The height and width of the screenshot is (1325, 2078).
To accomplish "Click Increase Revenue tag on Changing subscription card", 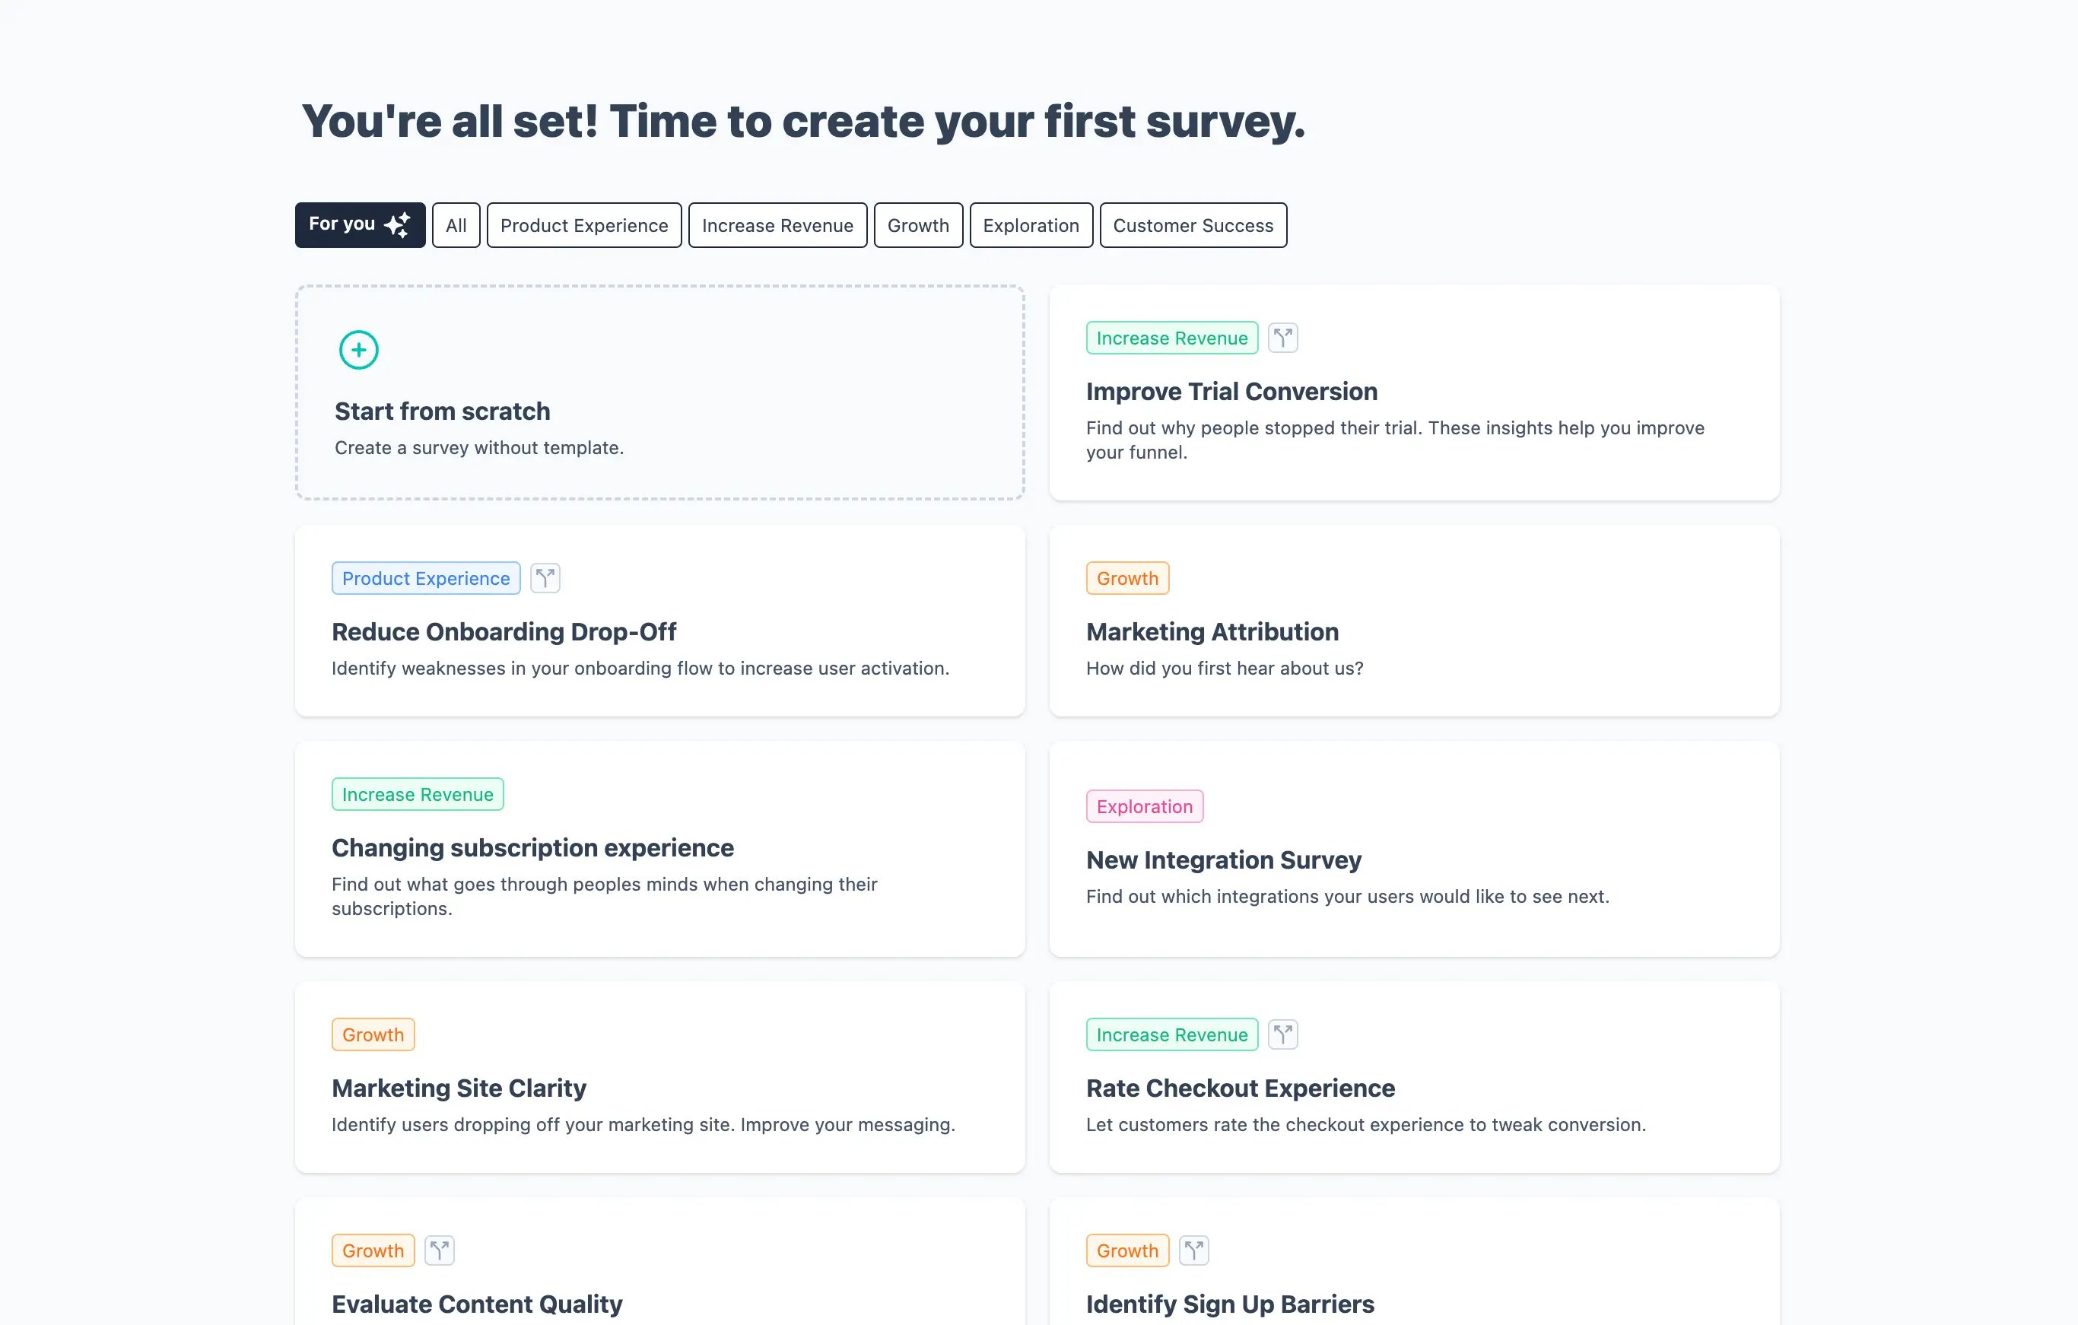I will tap(418, 794).
